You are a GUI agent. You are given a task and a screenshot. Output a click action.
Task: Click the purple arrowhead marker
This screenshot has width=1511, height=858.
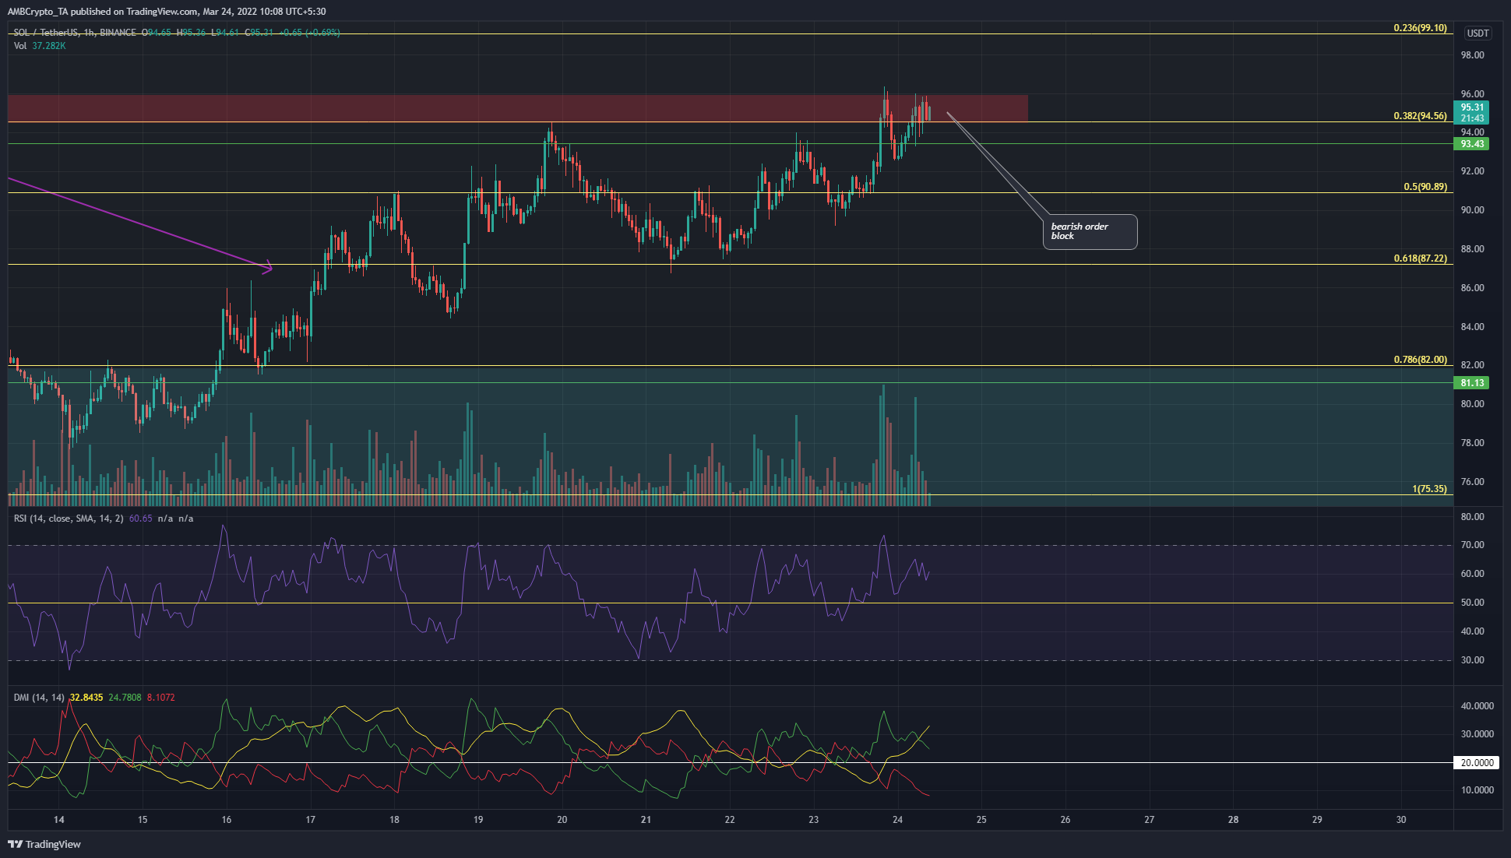[x=269, y=269]
